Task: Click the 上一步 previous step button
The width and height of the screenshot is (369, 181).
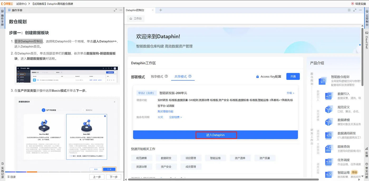Action: coord(97,177)
